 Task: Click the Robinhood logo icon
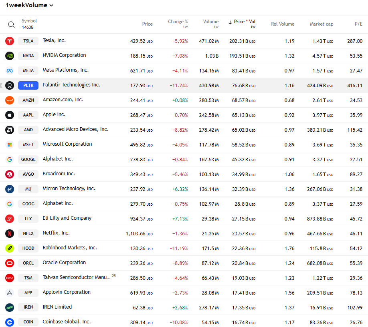click(10, 248)
